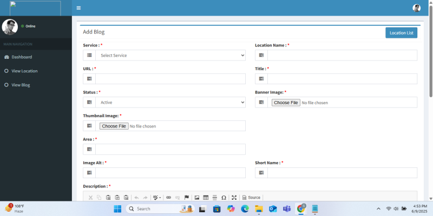433x216 pixels.
Task: Click the volume speaker icon in tray
Action: point(396,208)
